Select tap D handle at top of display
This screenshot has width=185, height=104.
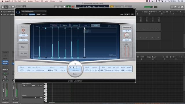(84, 28)
